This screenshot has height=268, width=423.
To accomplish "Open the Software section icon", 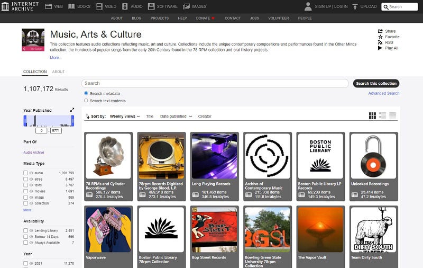I will pos(151,6).
